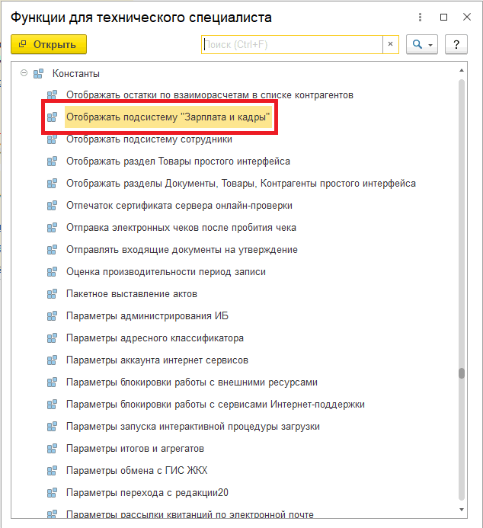The image size is (483, 528).
Task: Select Оценка производительности период записи
Action: [166, 272]
